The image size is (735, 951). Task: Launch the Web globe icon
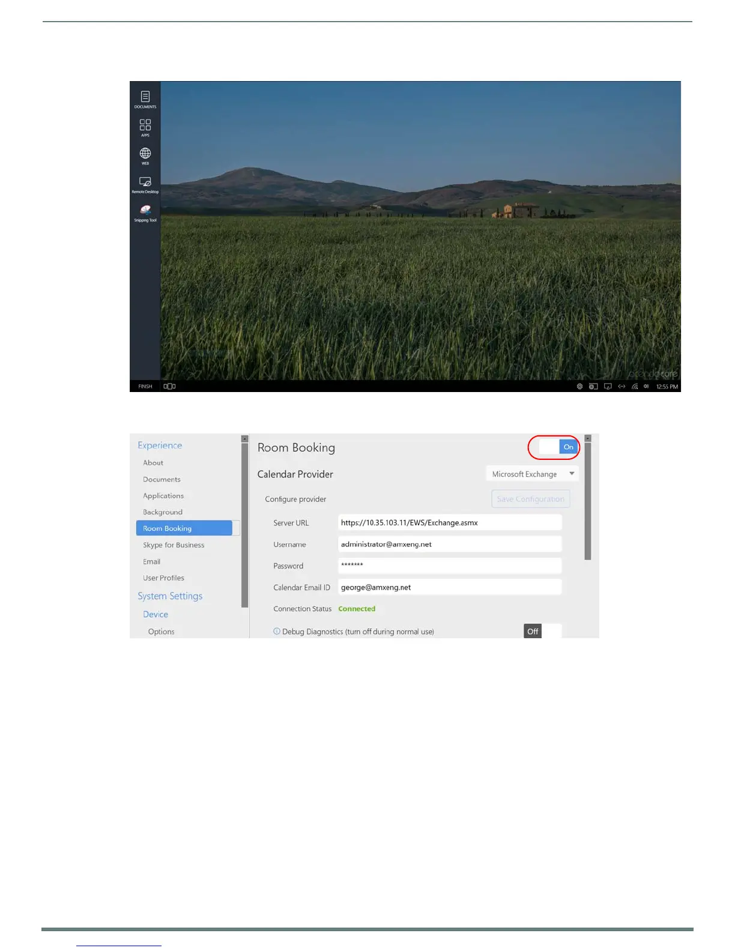pyautogui.click(x=145, y=156)
